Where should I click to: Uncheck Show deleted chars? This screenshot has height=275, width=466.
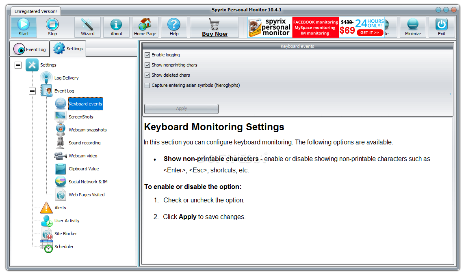click(x=147, y=75)
